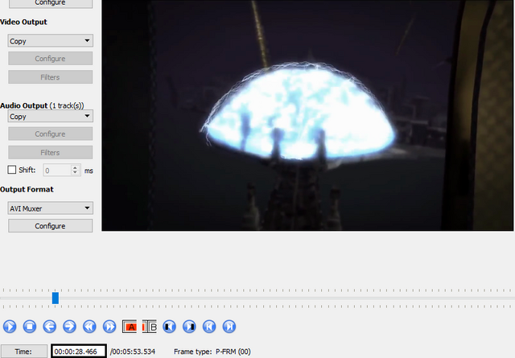Set selection start marker A
The height and width of the screenshot is (358, 515).
[130, 327]
